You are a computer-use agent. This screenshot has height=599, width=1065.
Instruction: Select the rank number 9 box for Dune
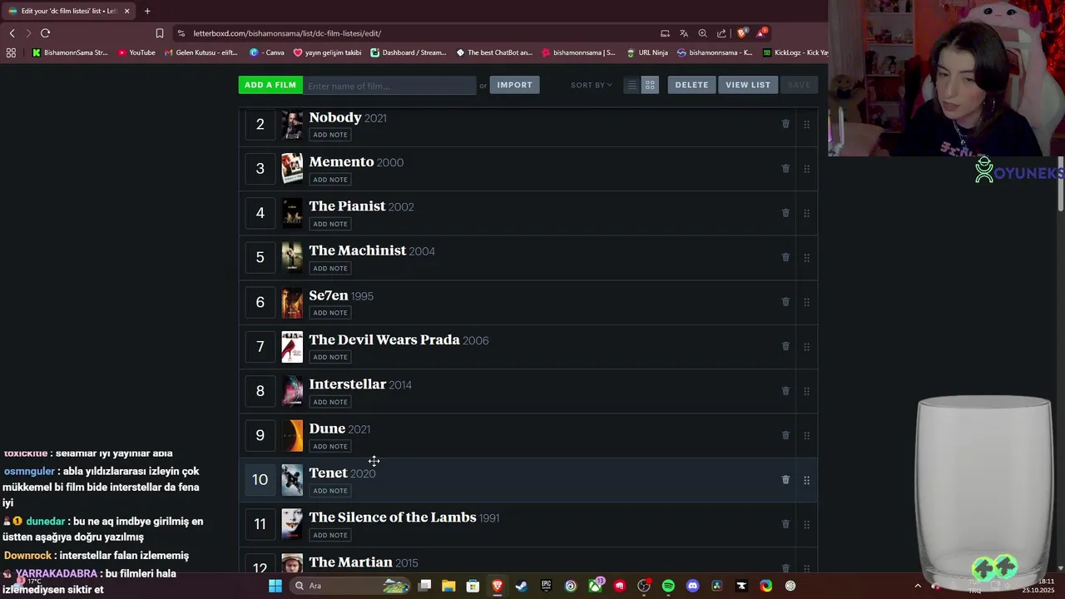click(260, 435)
